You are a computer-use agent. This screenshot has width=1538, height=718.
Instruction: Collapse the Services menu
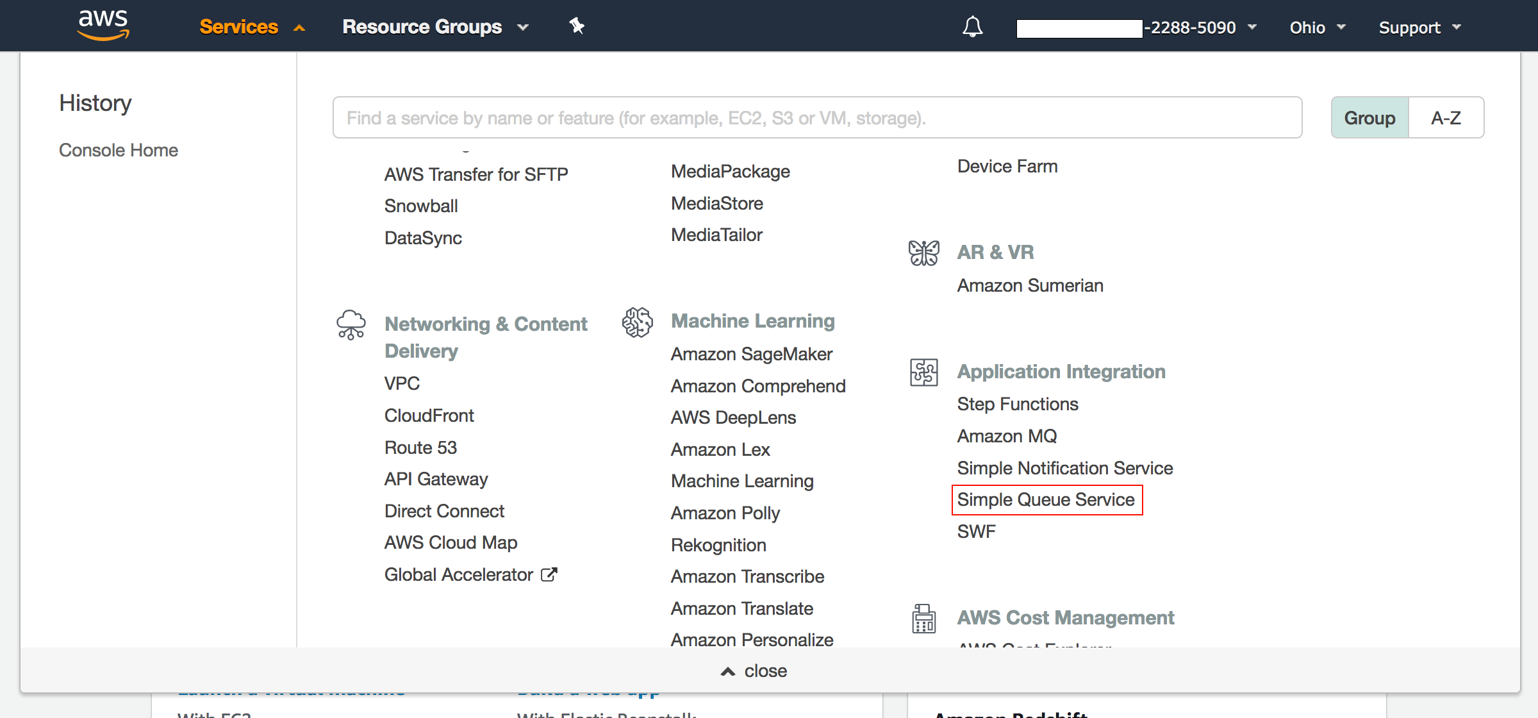(x=250, y=26)
